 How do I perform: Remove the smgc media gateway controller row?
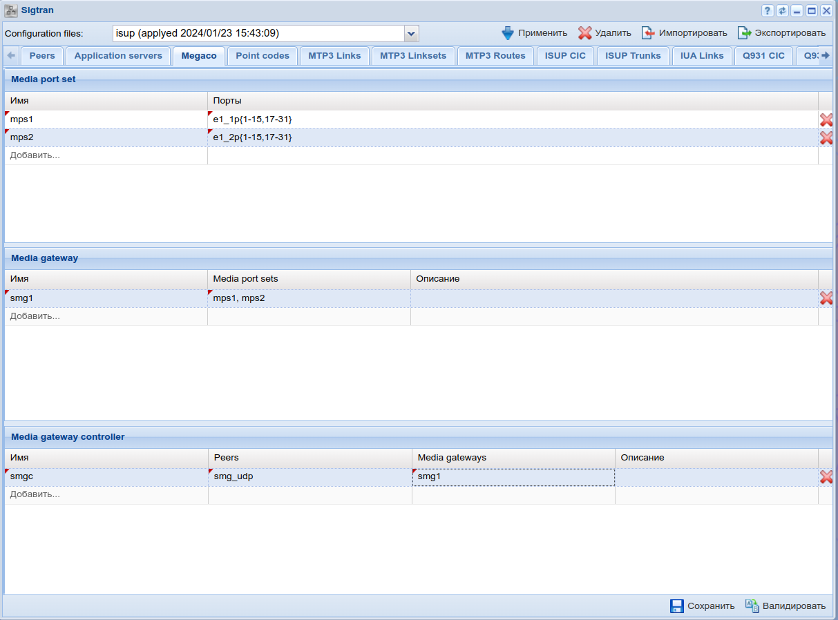[x=826, y=477]
